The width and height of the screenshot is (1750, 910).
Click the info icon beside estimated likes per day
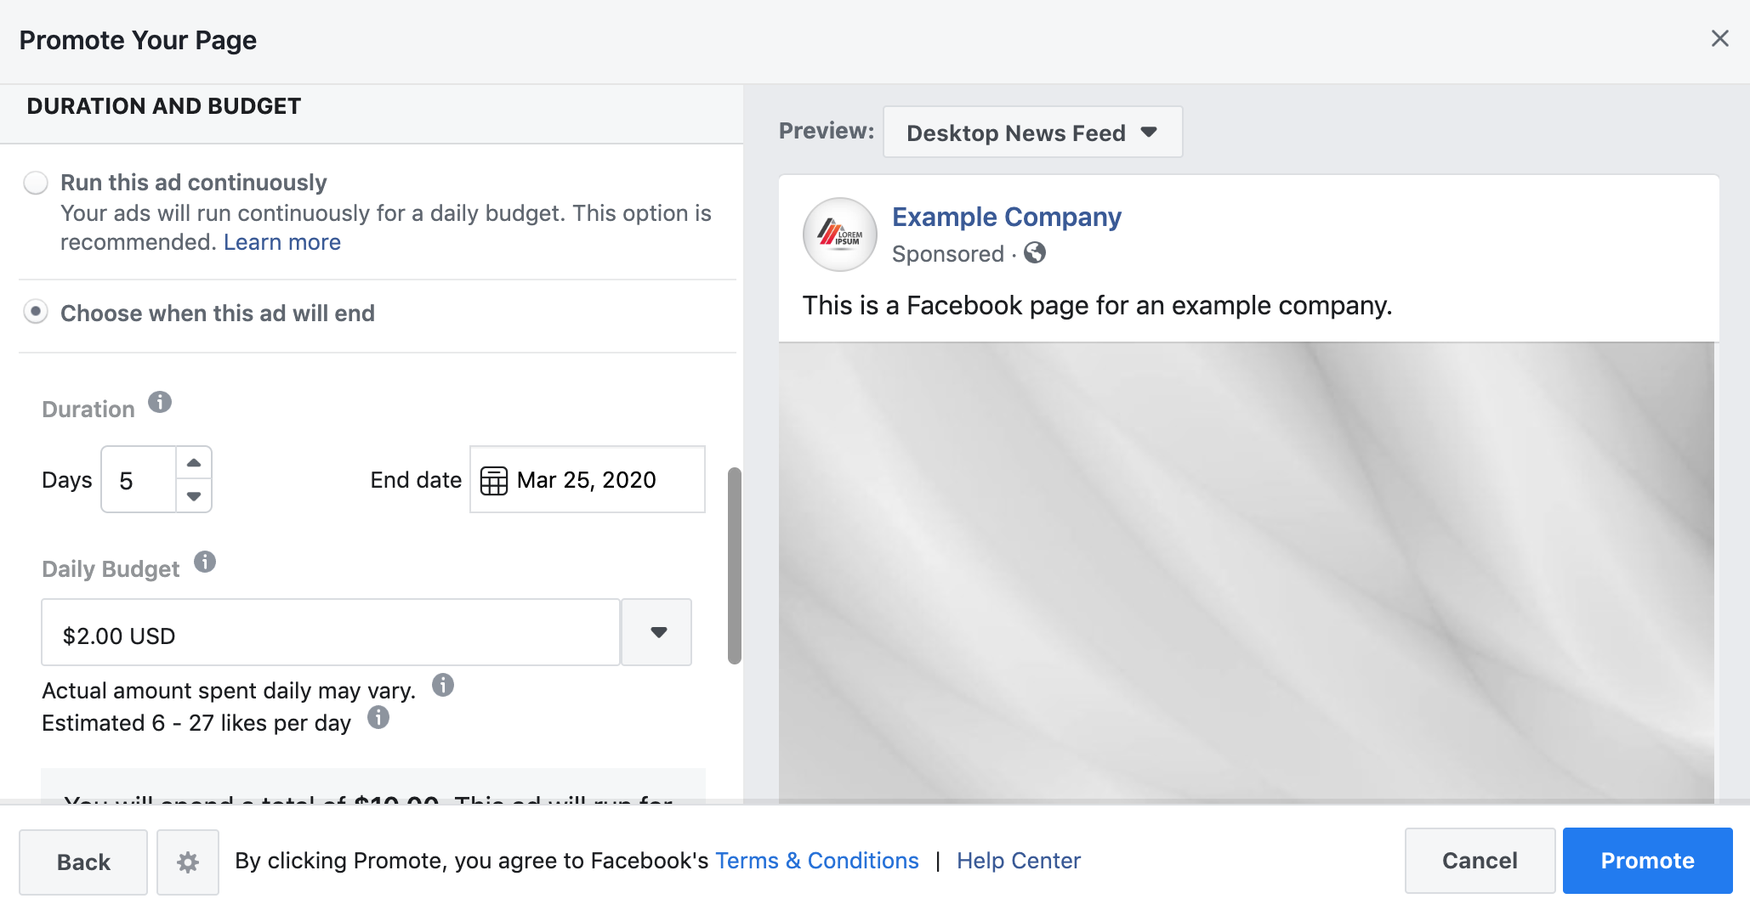tap(379, 719)
